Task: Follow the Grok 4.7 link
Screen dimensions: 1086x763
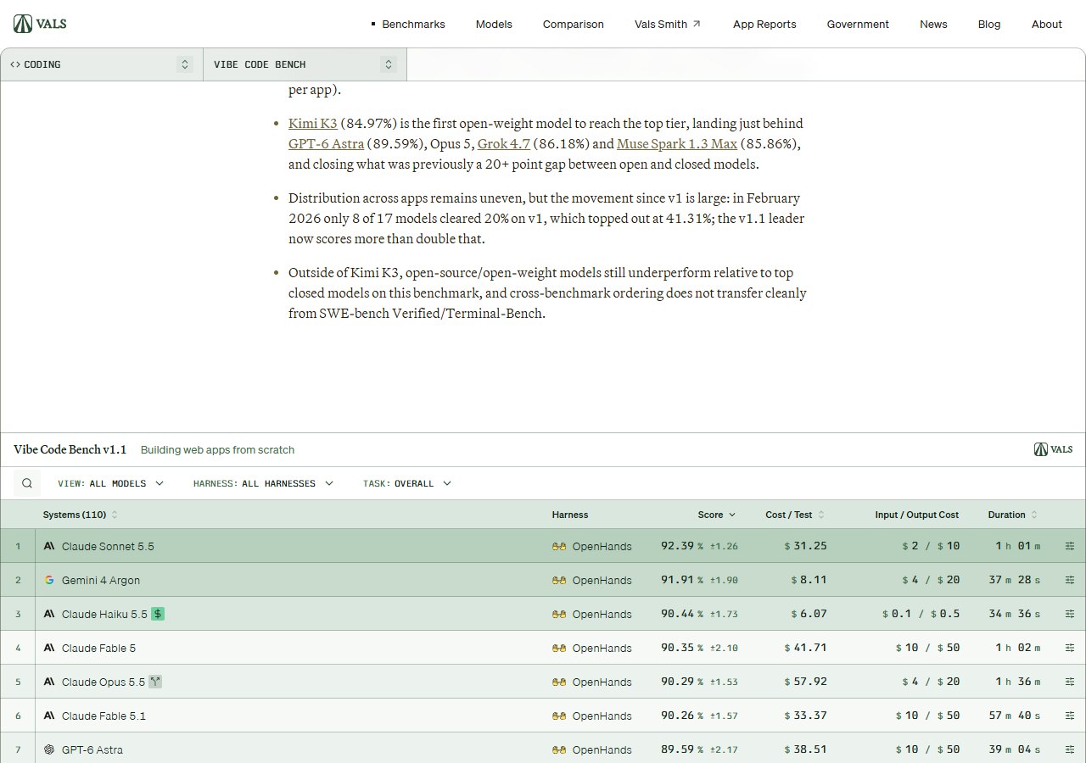Action: pyautogui.click(x=504, y=143)
